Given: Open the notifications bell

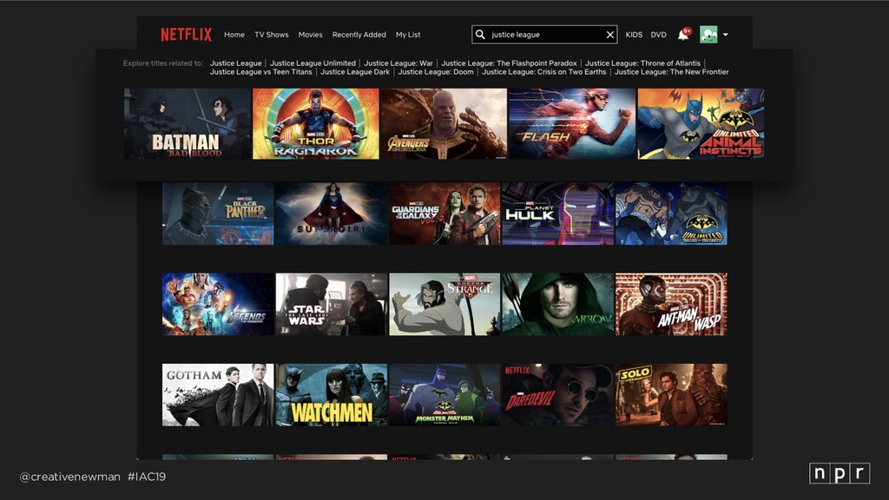Looking at the screenshot, I should [x=684, y=35].
